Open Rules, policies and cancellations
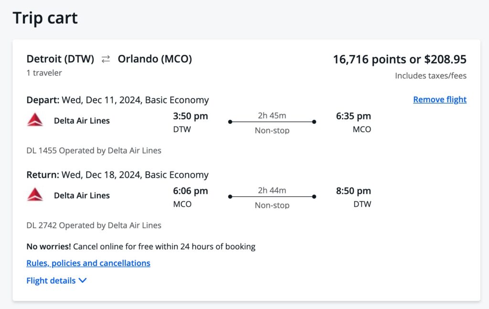 tap(88, 263)
